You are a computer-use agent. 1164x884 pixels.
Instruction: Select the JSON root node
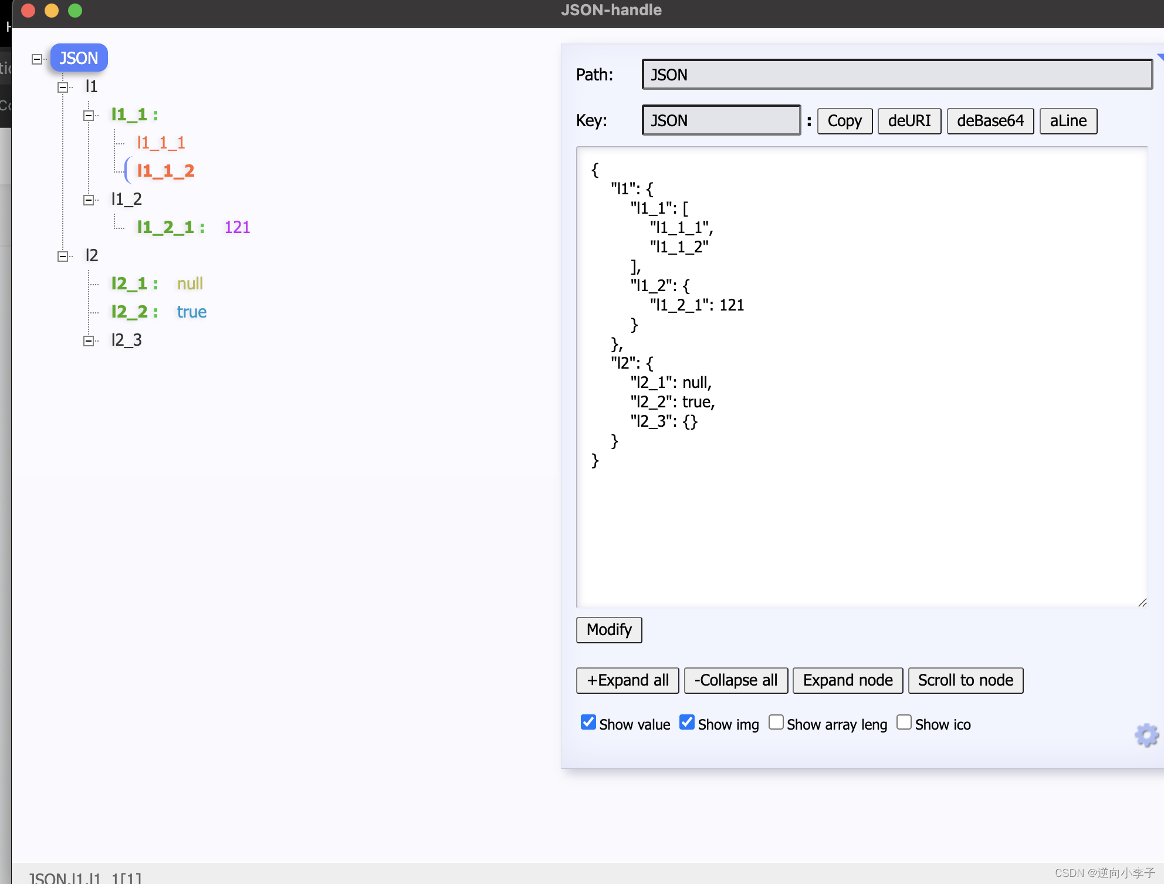[79, 58]
